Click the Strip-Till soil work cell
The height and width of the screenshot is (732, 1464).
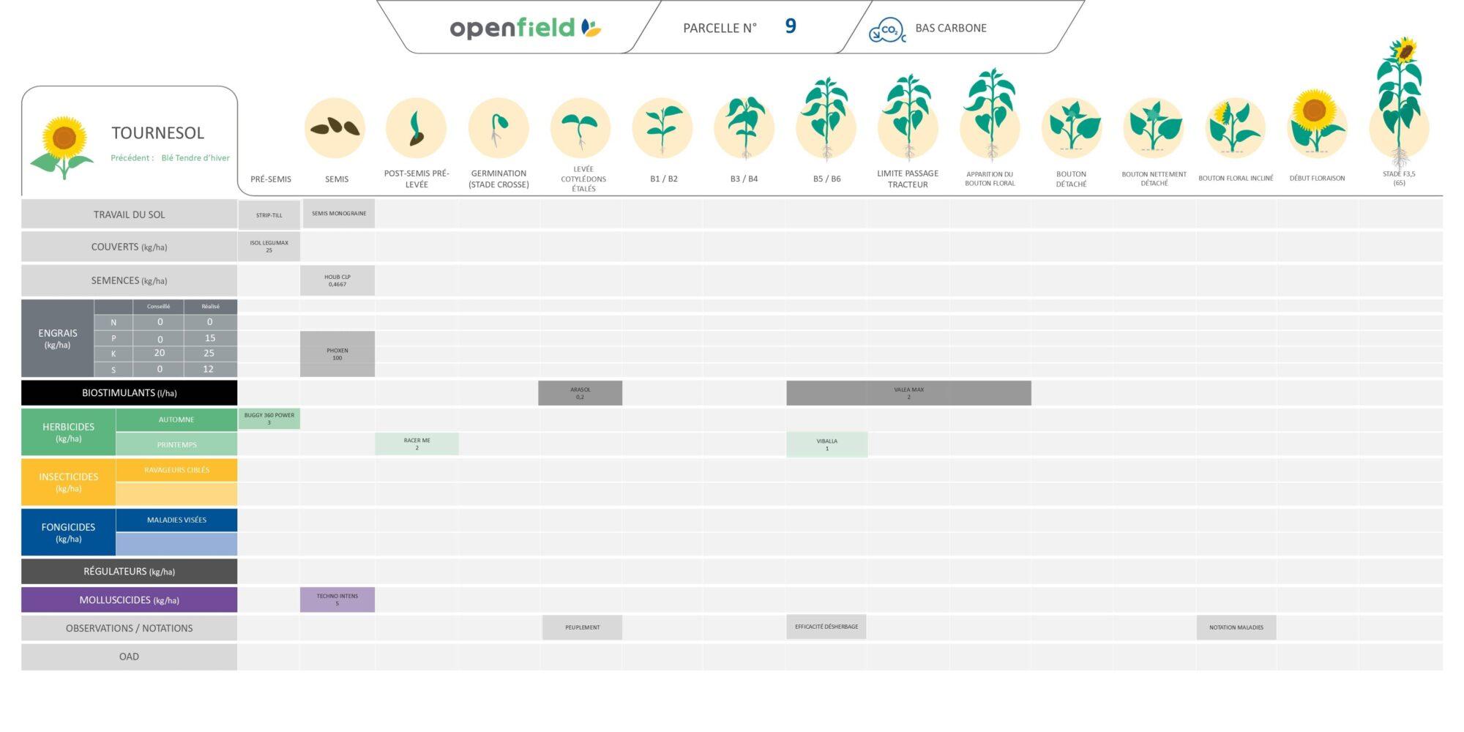point(269,215)
